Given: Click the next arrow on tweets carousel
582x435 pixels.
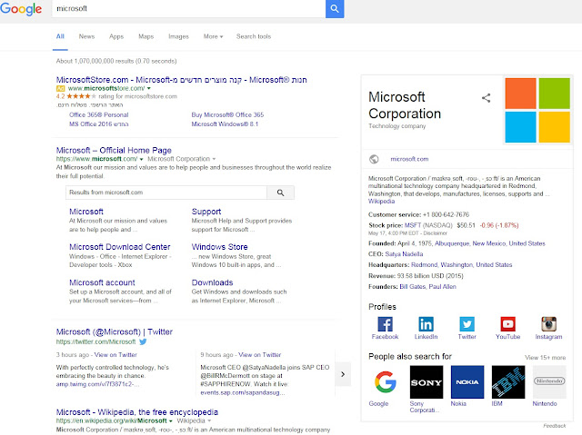Looking at the screenshot, I should point(343,374).
